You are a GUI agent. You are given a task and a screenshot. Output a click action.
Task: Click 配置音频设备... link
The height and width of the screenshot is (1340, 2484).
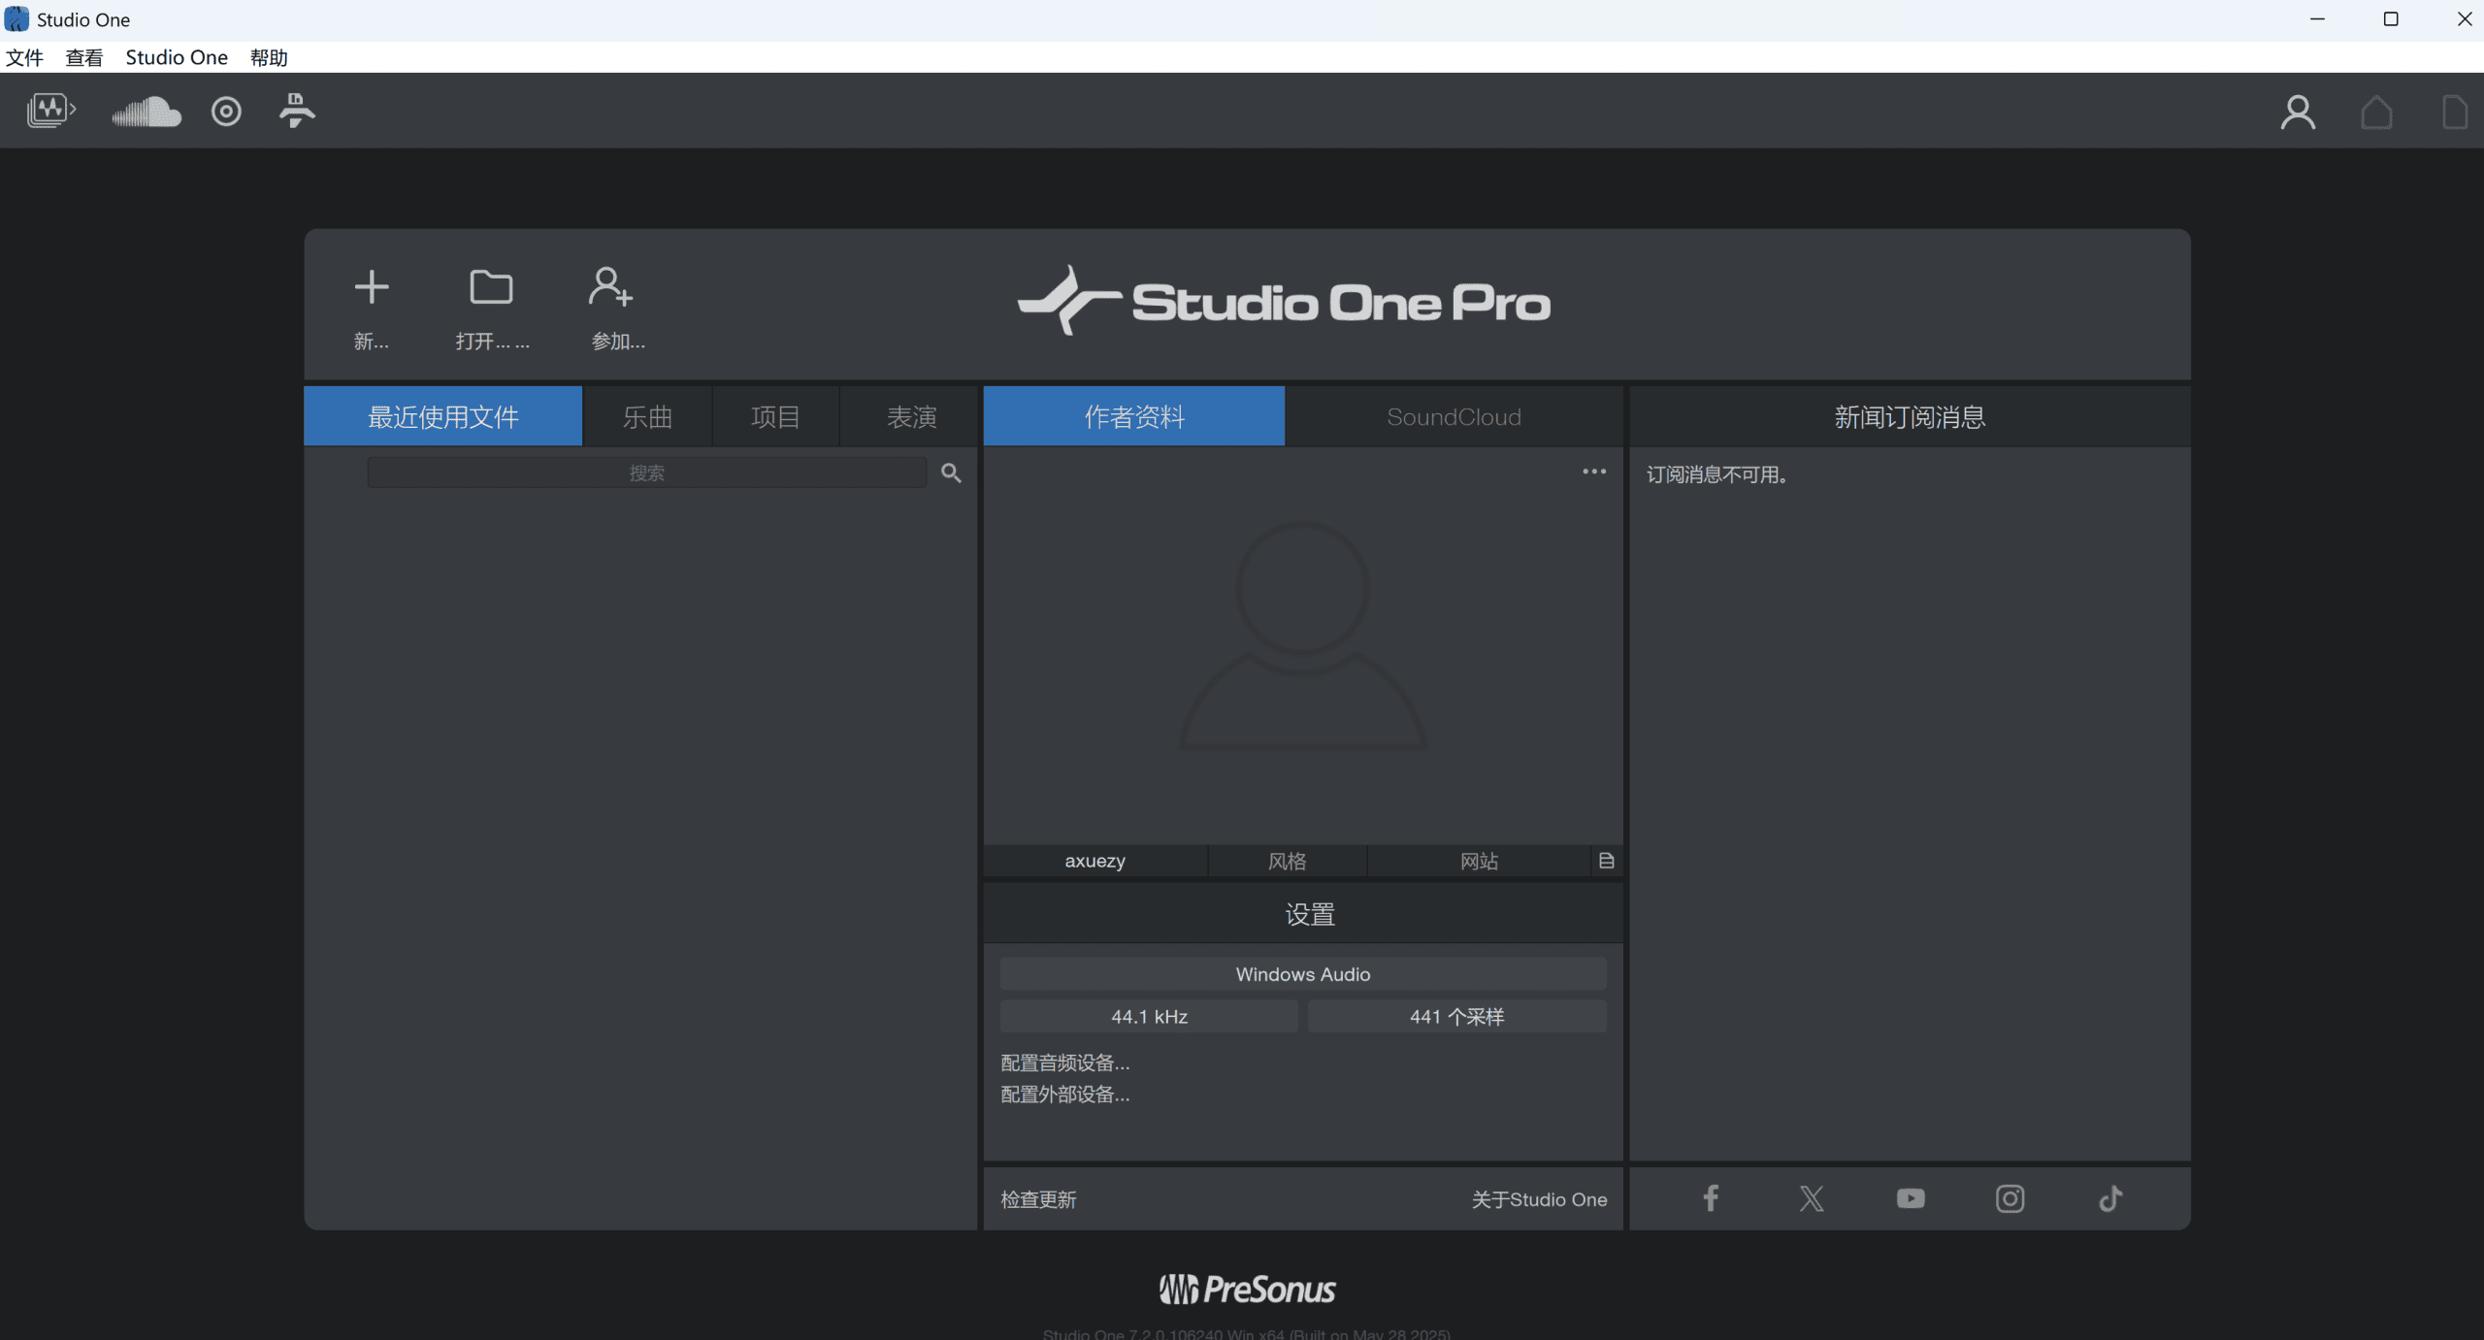1065,1062
